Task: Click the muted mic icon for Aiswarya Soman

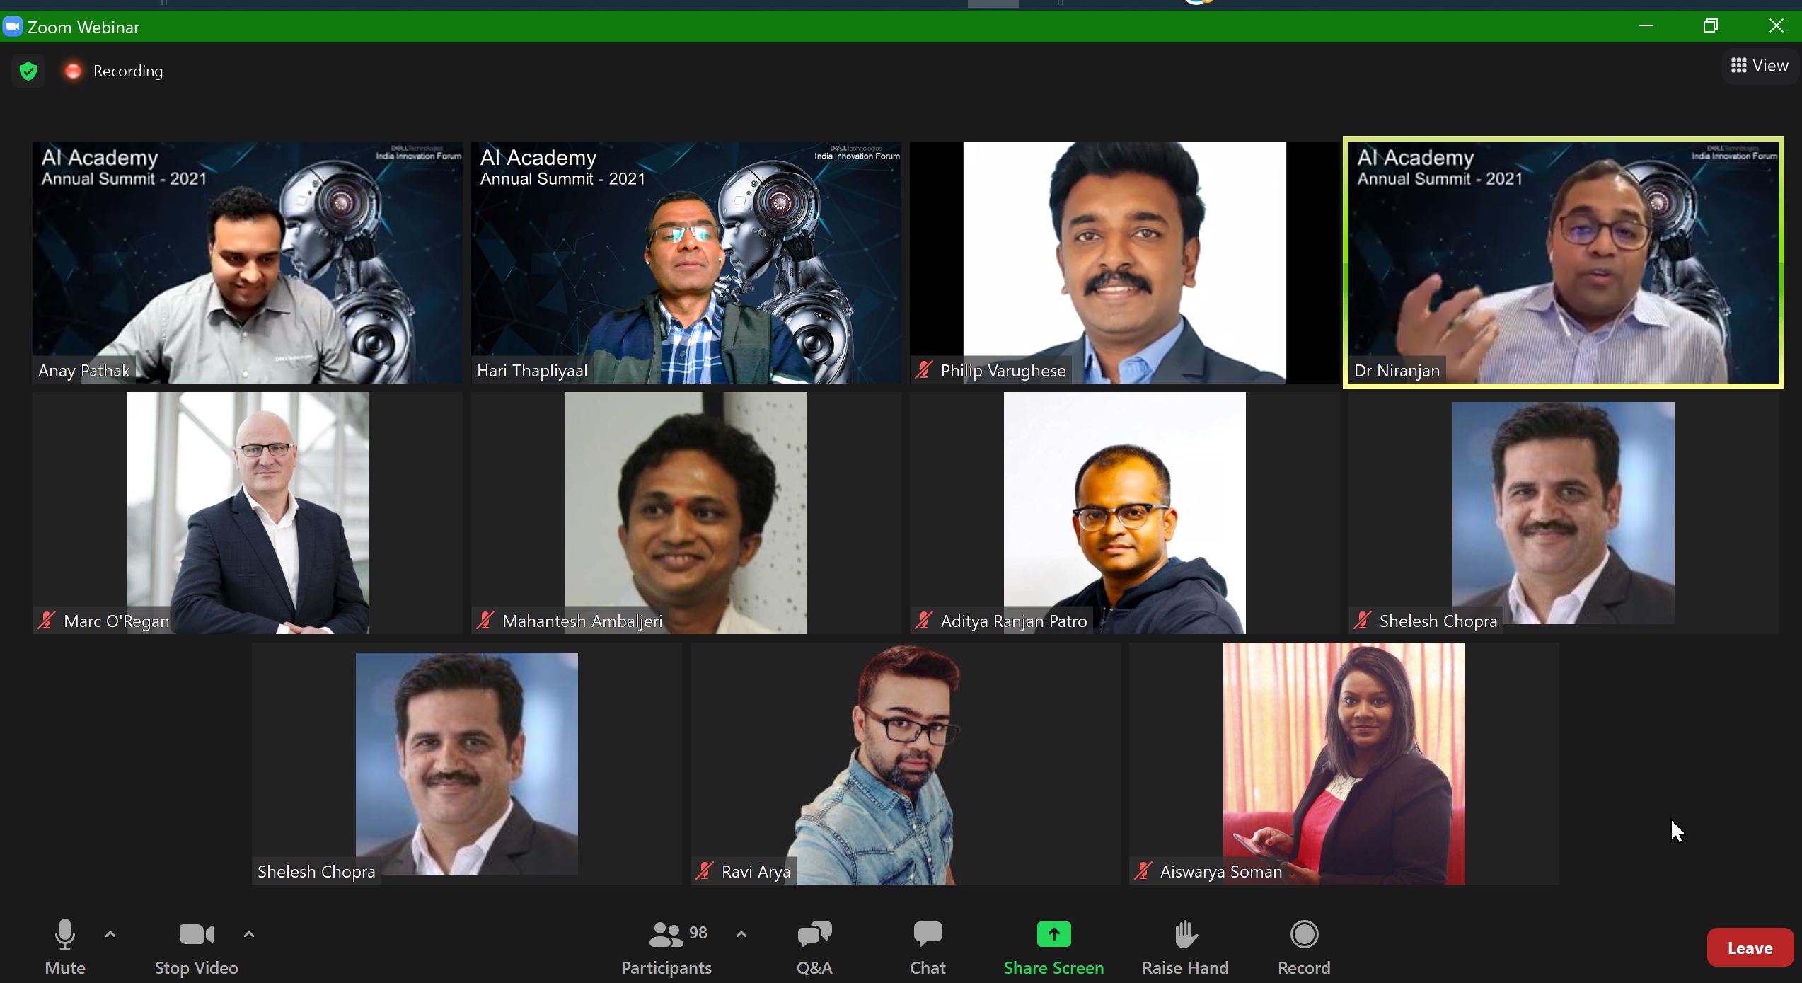Action: pos(1143,871)
